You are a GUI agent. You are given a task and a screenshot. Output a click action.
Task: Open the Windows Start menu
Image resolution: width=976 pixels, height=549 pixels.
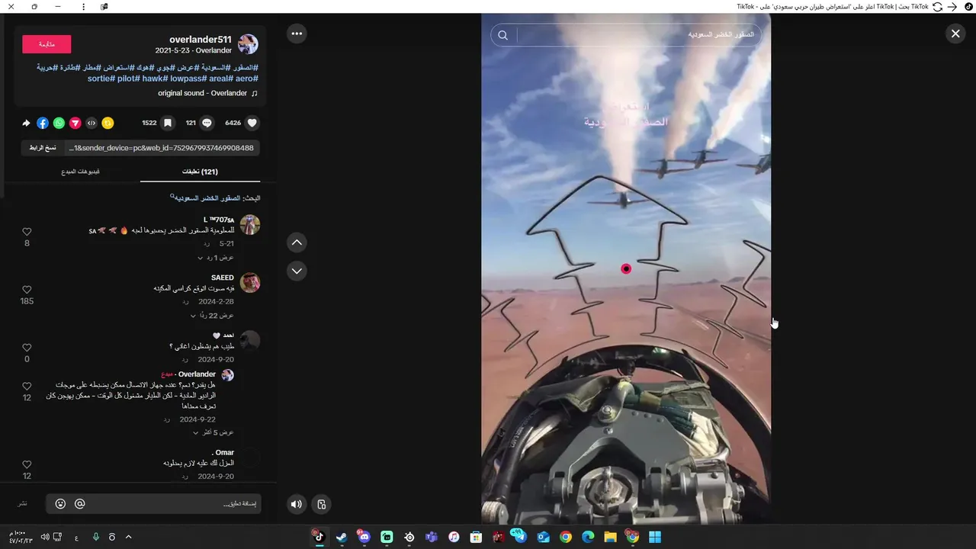[x=655, y=538]
